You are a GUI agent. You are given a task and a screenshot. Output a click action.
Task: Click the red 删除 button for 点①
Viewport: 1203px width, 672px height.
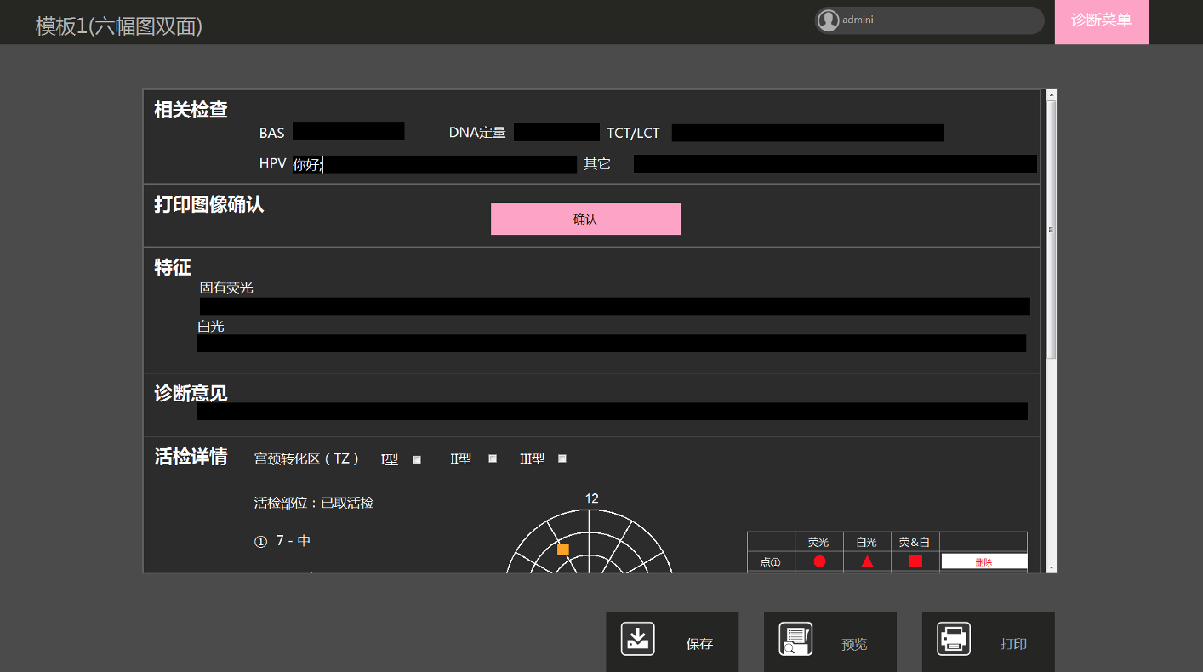984,561
